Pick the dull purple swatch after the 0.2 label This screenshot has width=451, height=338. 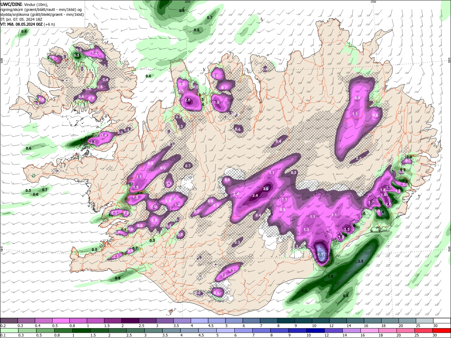coord(9,321)
